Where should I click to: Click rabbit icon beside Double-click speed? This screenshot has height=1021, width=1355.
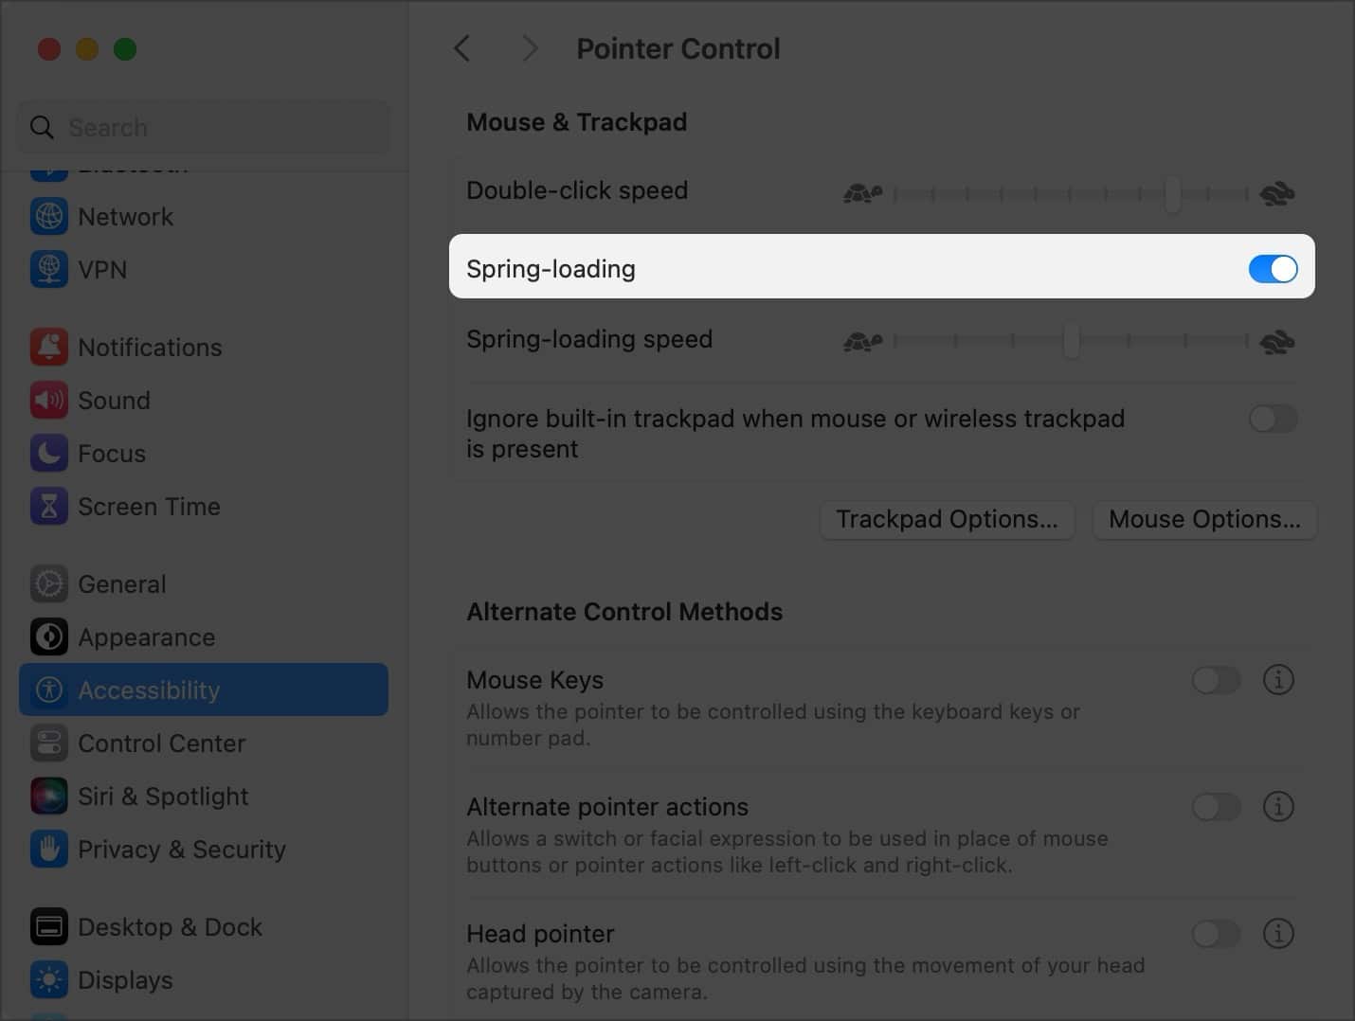(x=1277, y=194)
